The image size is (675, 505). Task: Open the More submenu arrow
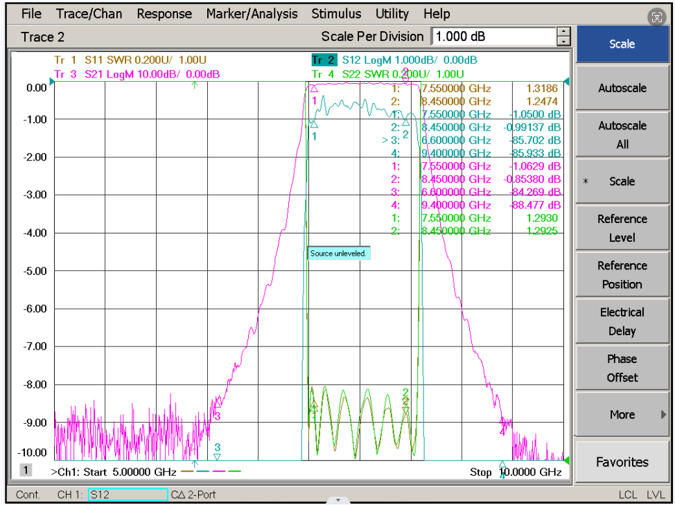coord(663,415)
